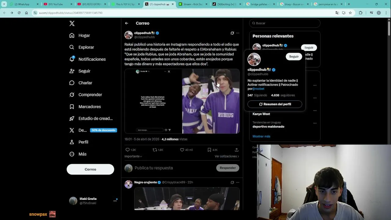Click the browser home icon
Image resolution: width=391 pixels, height=220 pixels.
[x=26, y=13]
